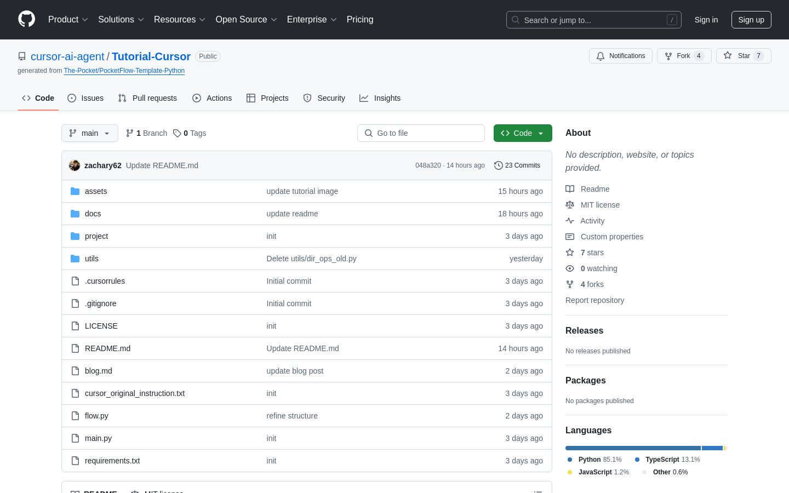Expand the Solutions menu

tap(121, 19)
